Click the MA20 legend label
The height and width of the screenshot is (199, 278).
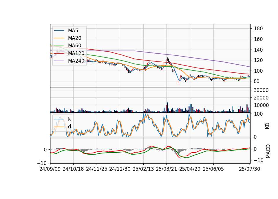coord(74,38)
